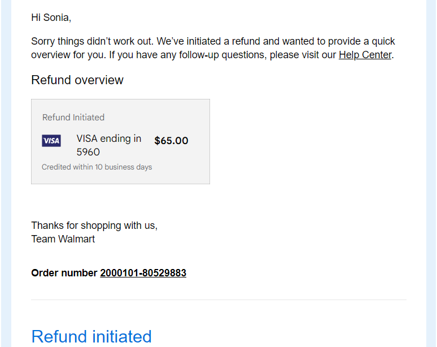This screenshot has width=437, height=347.
Task: Select the $65.00 refund amount
Action: click(x=171, y=141)
